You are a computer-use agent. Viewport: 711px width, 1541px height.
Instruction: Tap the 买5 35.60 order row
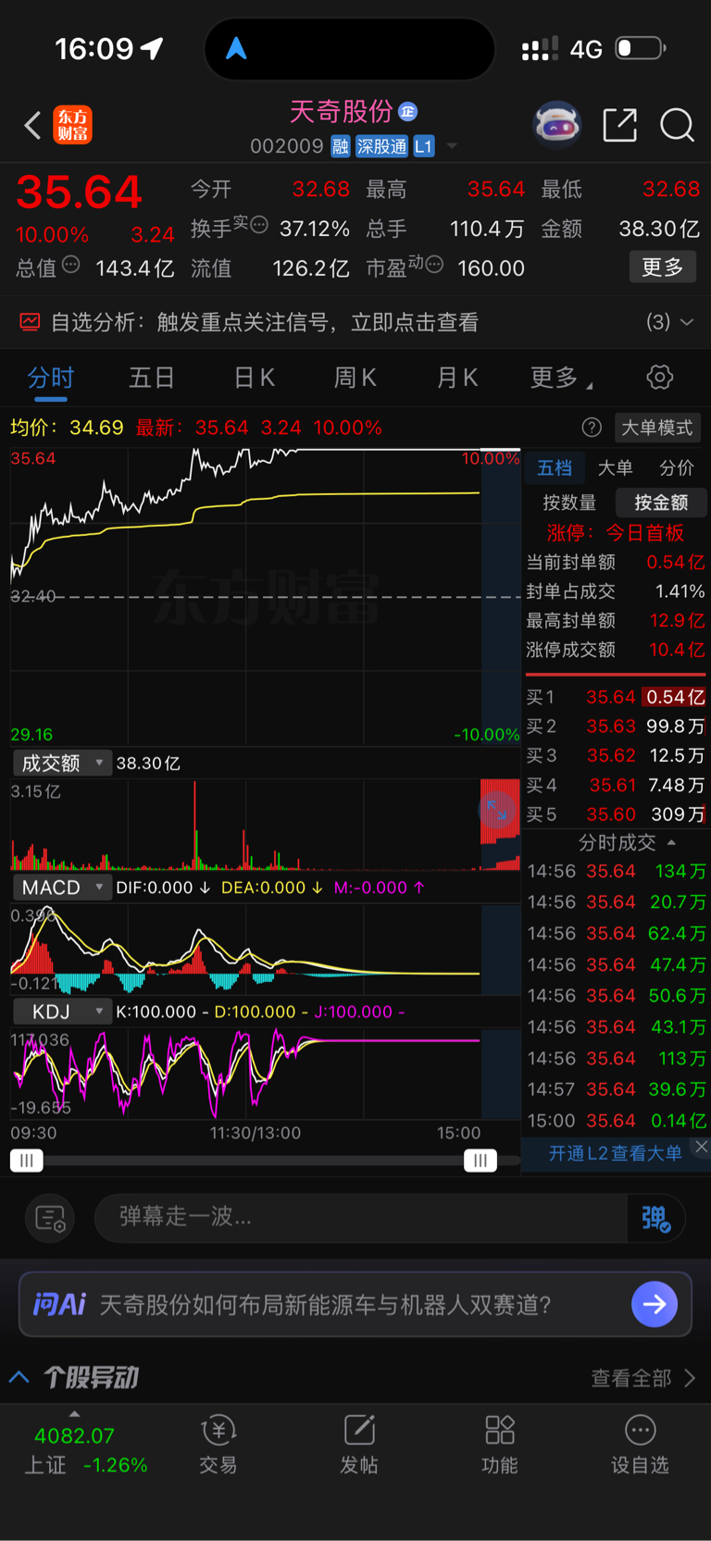pos(616,814)
